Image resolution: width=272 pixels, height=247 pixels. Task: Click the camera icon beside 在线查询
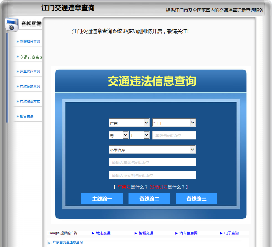click(x=12, y=24)
